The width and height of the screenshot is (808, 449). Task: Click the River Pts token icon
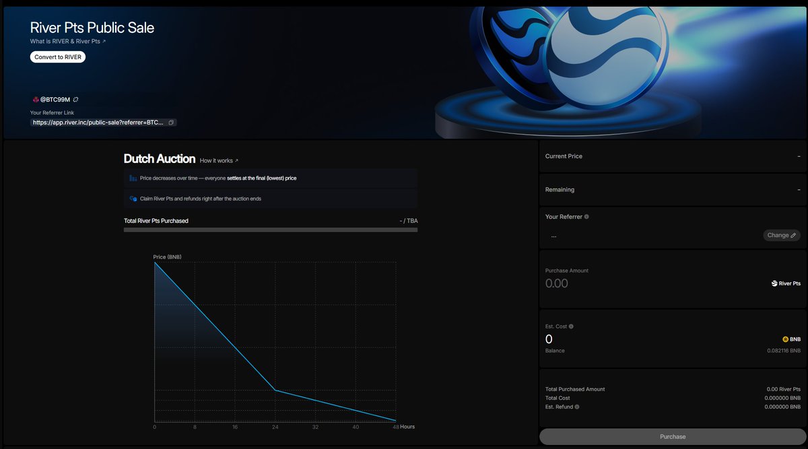pyautogui.click(x=774, y=283)
